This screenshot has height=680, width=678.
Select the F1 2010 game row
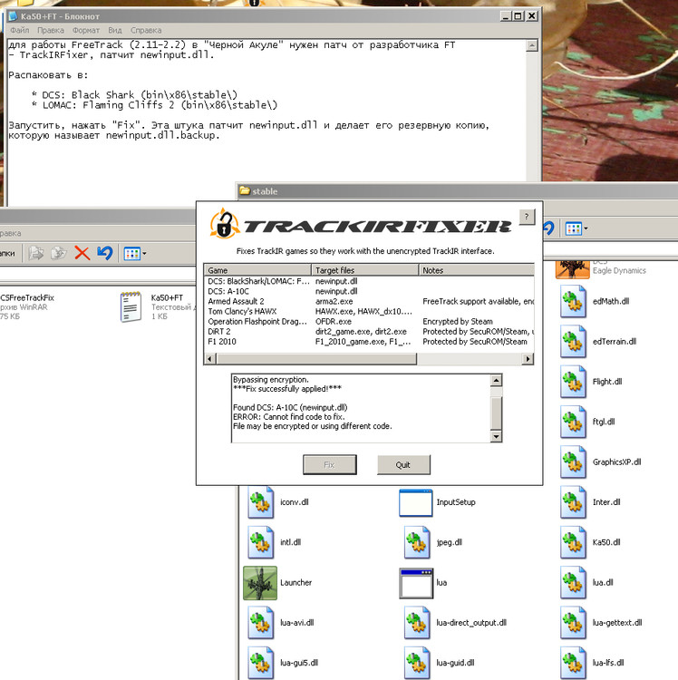click(369, 342)
